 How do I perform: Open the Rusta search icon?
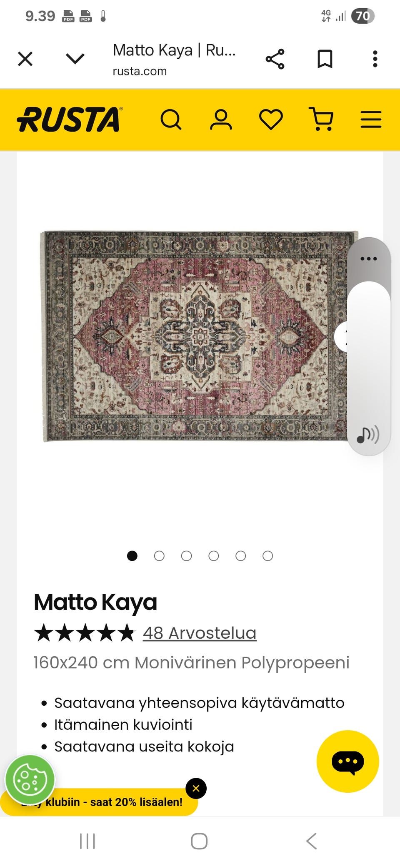point(171,120)
